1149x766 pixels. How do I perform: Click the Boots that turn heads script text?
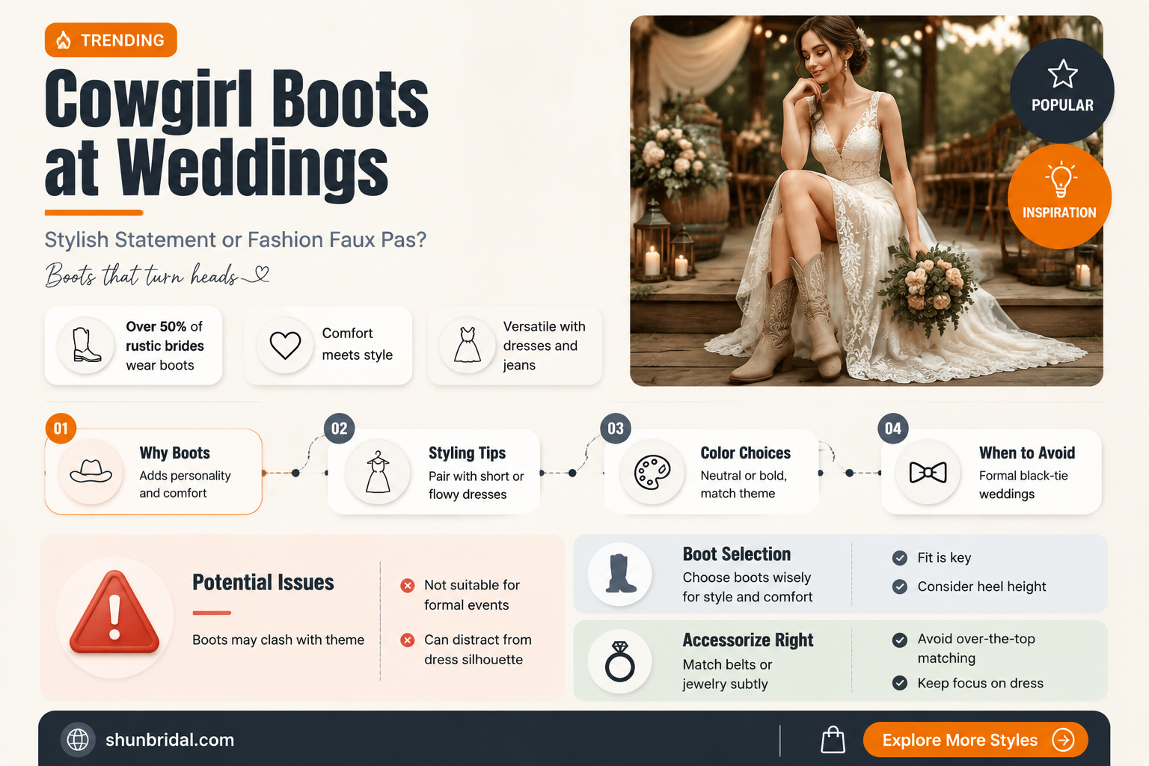(x=157, y=275)
